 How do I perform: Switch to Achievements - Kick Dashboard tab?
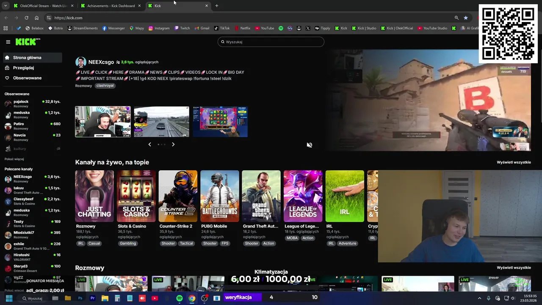coord(111,6)
